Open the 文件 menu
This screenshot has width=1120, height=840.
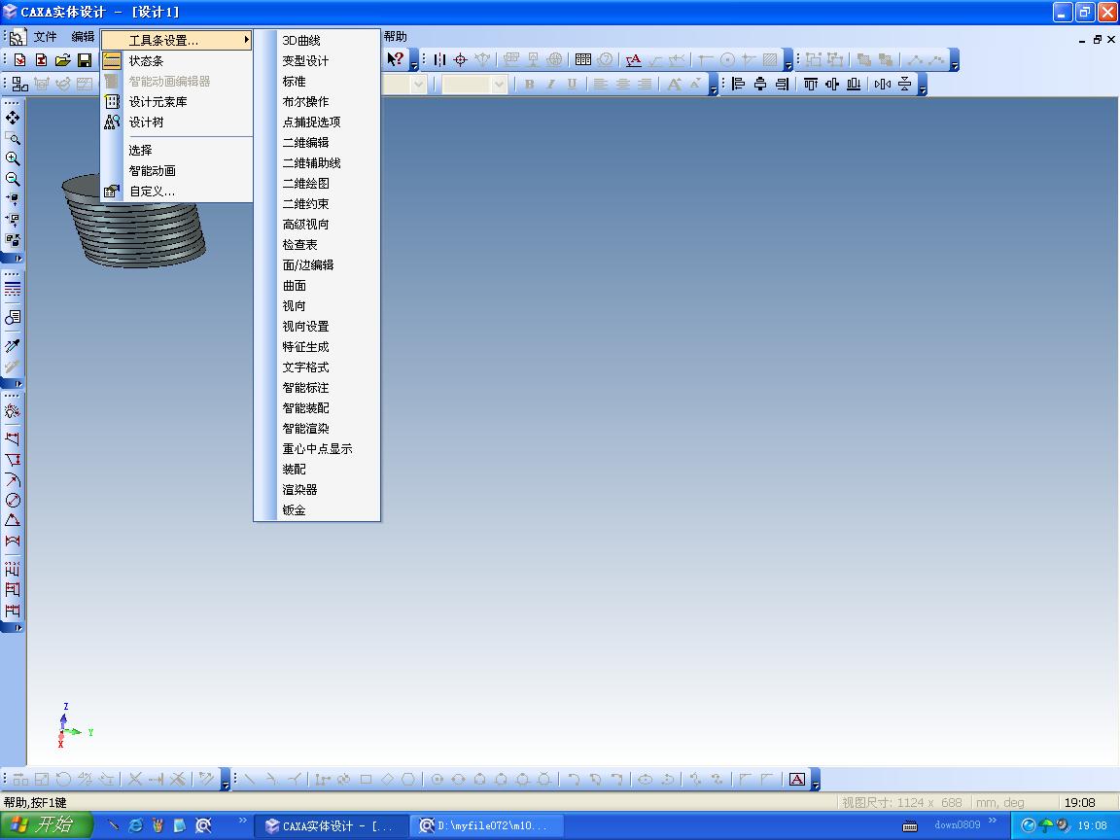pos(45,36)
